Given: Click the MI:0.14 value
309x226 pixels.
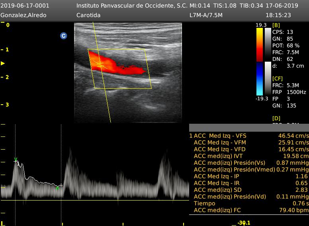Looking at the screenshot, I should pos(199,6).
